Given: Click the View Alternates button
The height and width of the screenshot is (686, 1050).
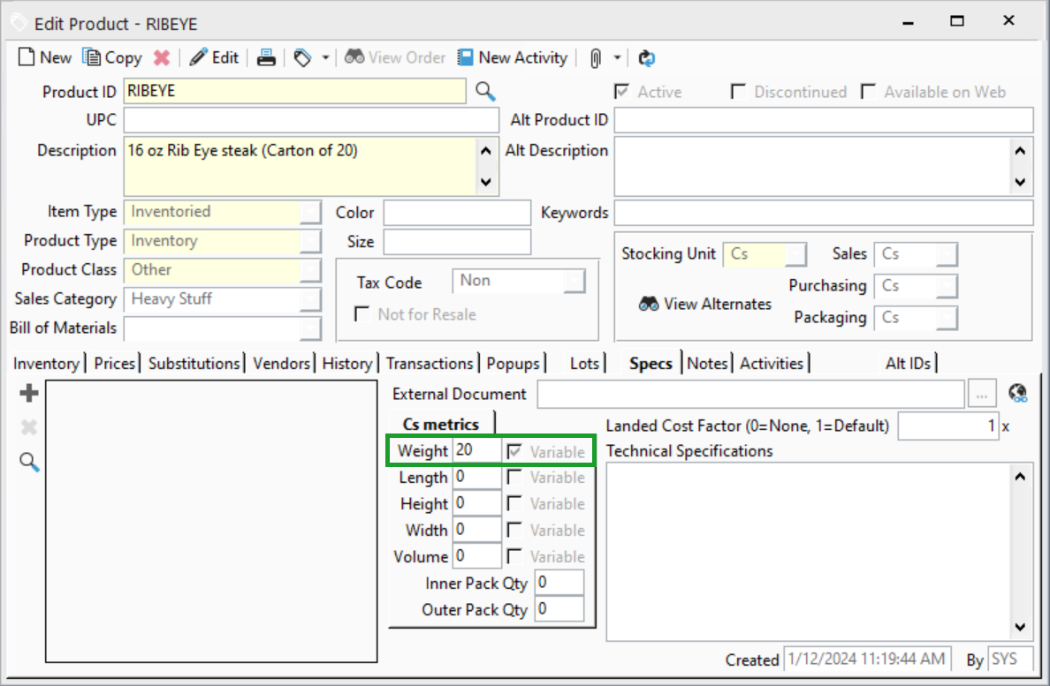Looking at the screenshot, I should click(x=705, y=304).
